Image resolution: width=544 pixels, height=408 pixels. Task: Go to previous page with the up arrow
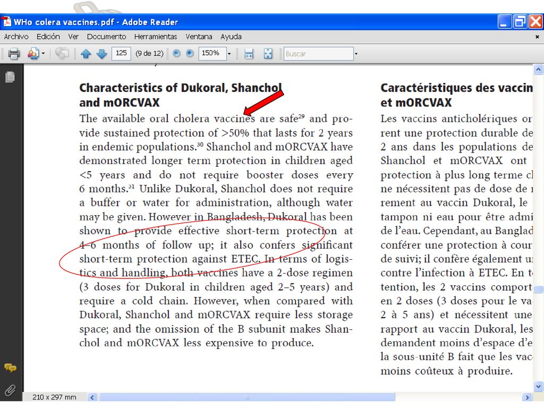pyautogui.click(x=86, y=54)
